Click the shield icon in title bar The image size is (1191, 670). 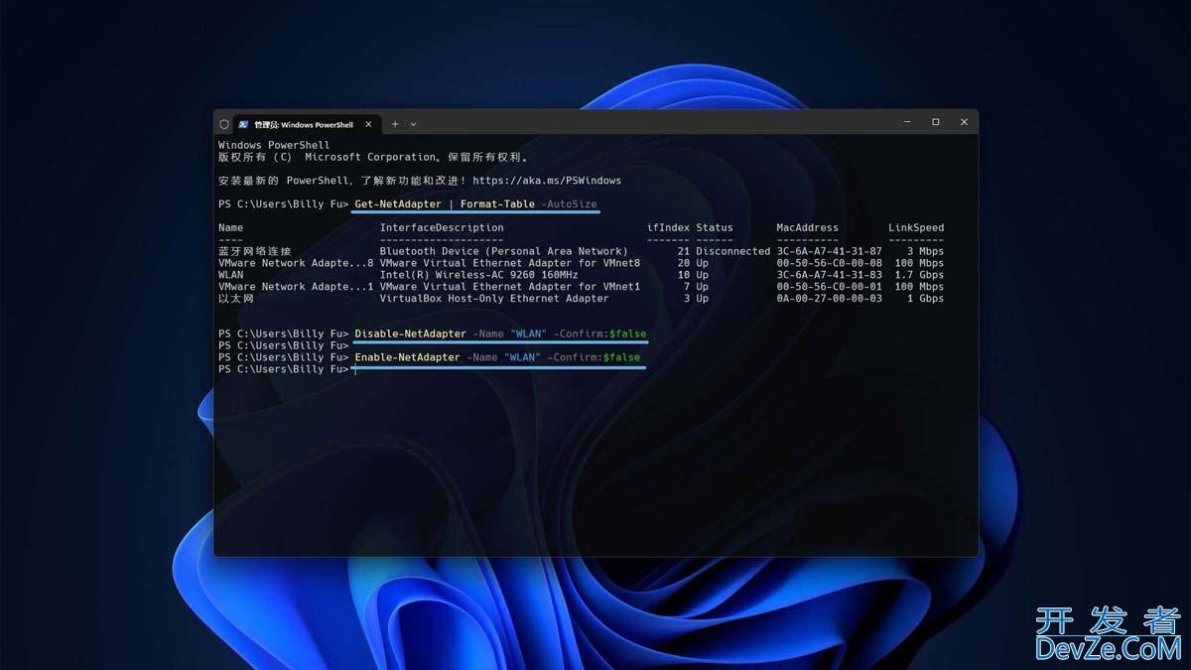224,124
